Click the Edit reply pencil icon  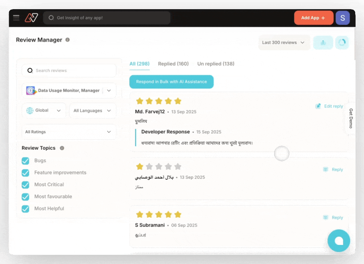318,106
